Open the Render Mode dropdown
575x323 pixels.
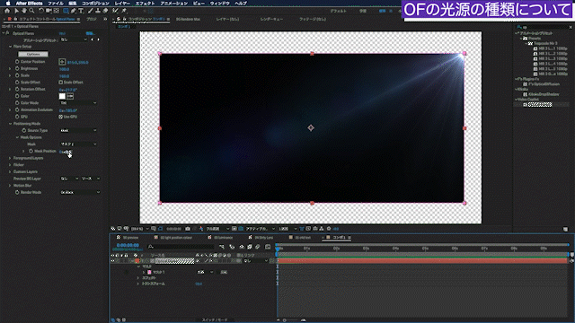pyautogui.click(x=80, y=192)
